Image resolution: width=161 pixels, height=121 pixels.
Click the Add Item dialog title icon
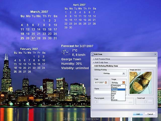click(93, 54)
